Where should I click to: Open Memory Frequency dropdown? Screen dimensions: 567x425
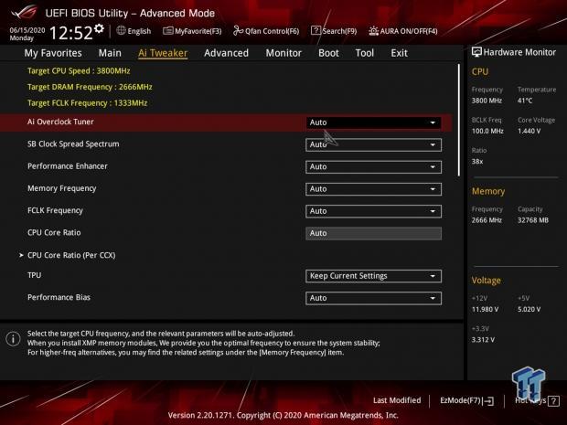373,189
